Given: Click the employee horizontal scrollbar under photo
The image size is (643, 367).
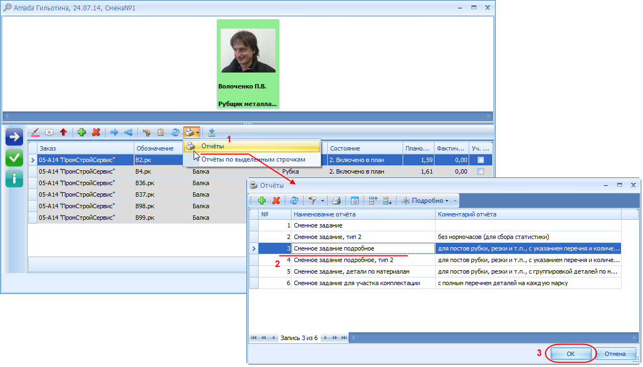Looking at the screenshot, I should (248, 116).
